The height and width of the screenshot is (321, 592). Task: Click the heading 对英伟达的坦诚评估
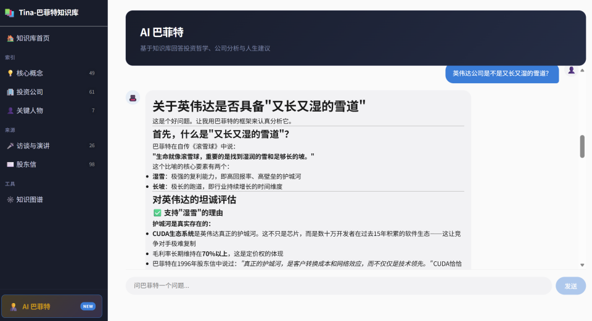click(194, 200)
